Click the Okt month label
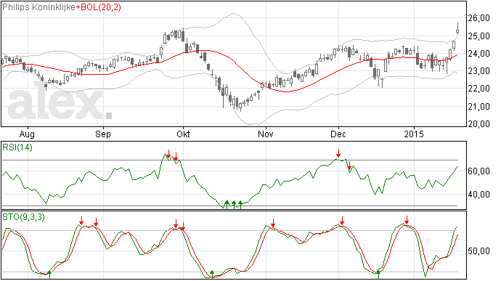Image resolution: width=501 pixels, height=281 pixels. (183, 134)
